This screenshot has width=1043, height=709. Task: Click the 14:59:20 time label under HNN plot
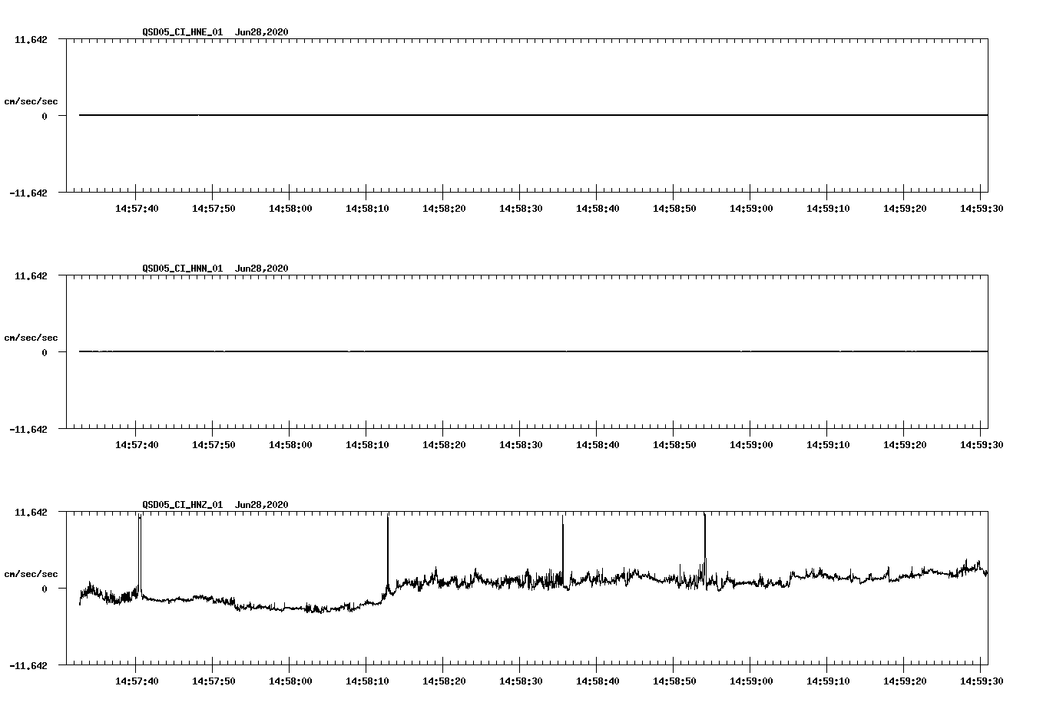coord(905,444)
